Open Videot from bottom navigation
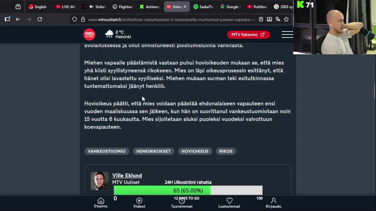 (x=139, y=203)
